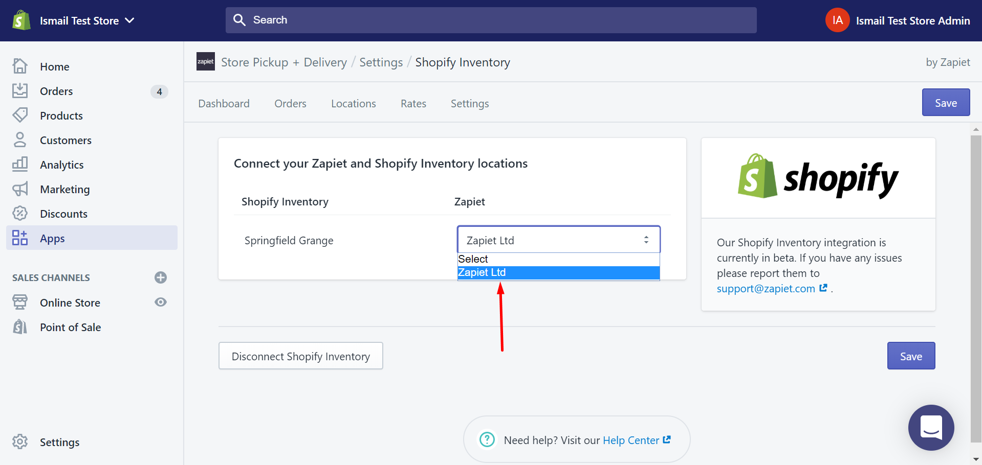Choose Zapiet Ltd option in list
982x465 pixels.
(558, 272)
